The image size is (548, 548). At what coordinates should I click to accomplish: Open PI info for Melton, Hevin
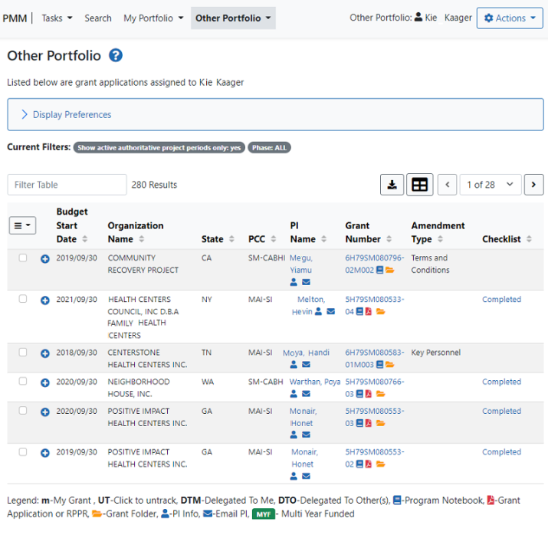(318, 311)
